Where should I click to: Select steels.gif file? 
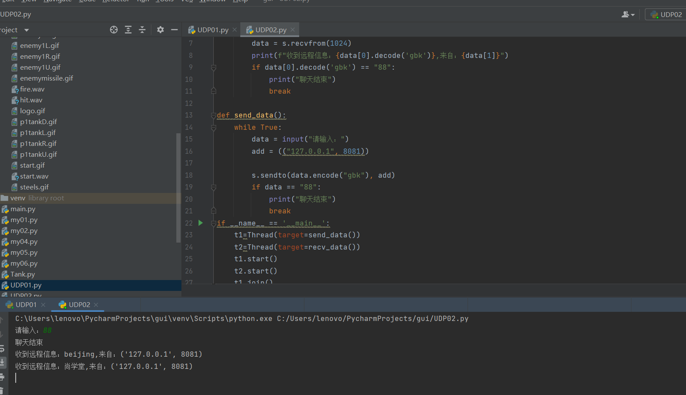click(34, 187)
